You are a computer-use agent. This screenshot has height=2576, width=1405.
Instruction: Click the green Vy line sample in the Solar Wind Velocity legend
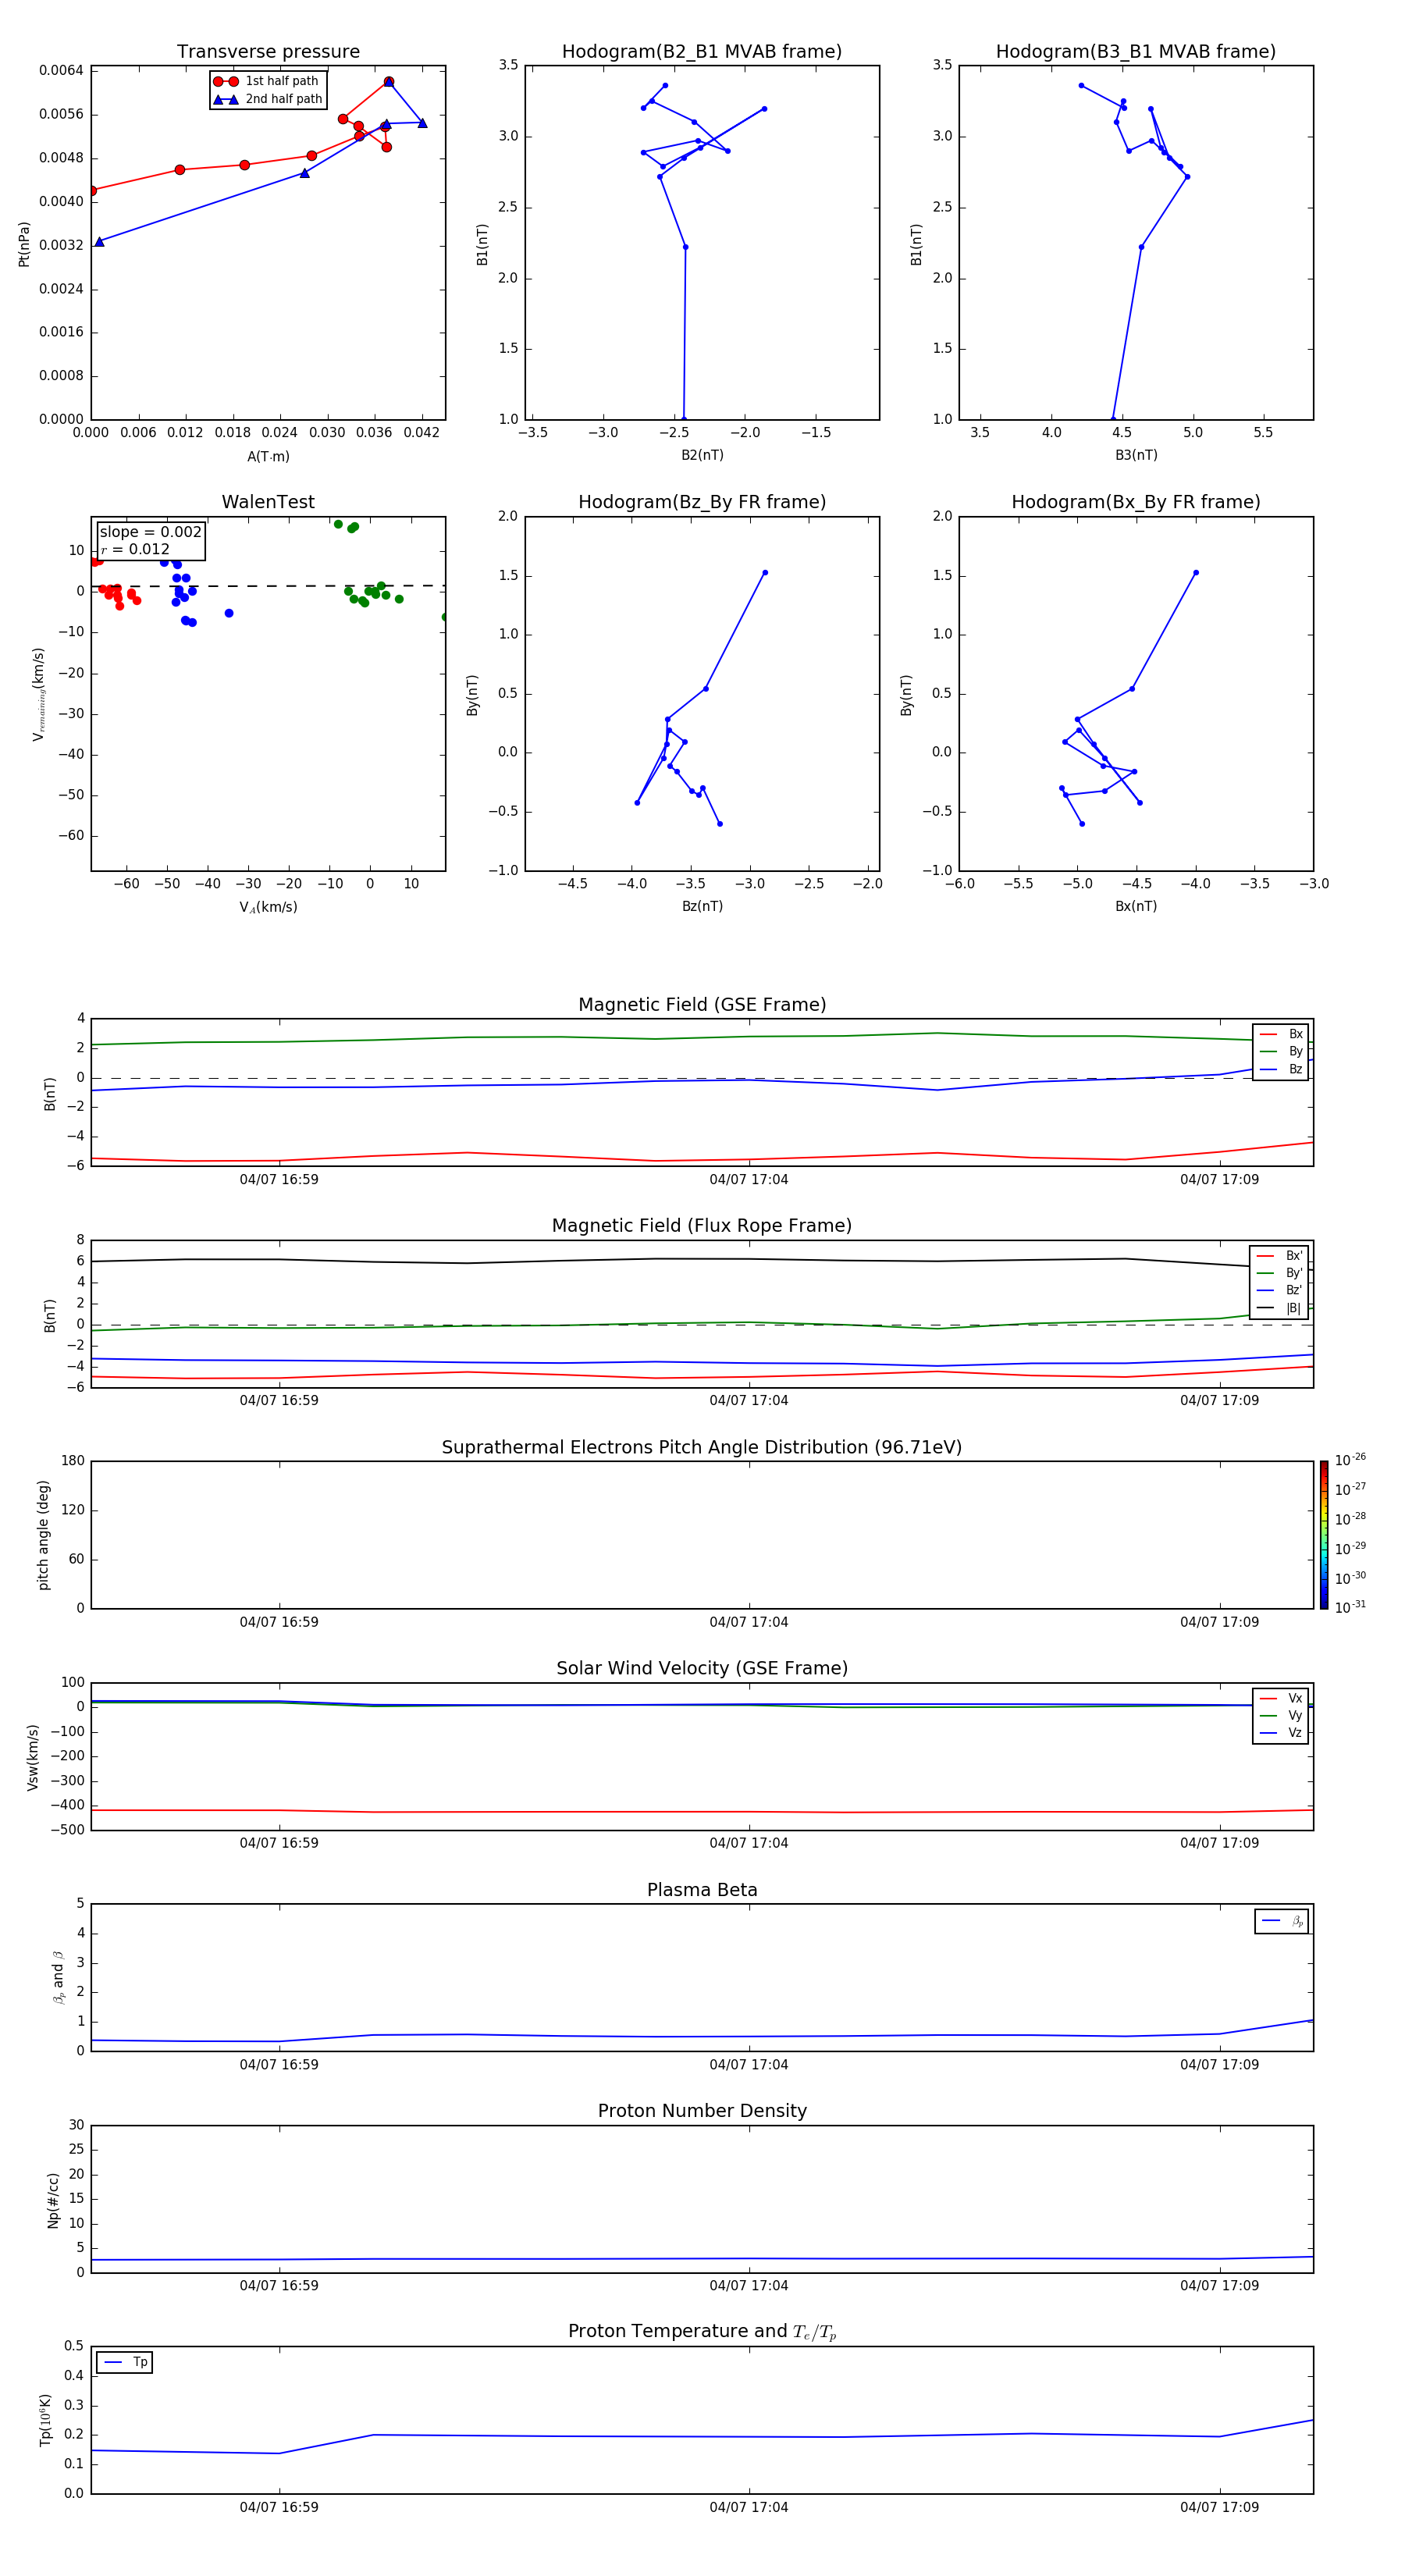click(x=1268, y=1715)
